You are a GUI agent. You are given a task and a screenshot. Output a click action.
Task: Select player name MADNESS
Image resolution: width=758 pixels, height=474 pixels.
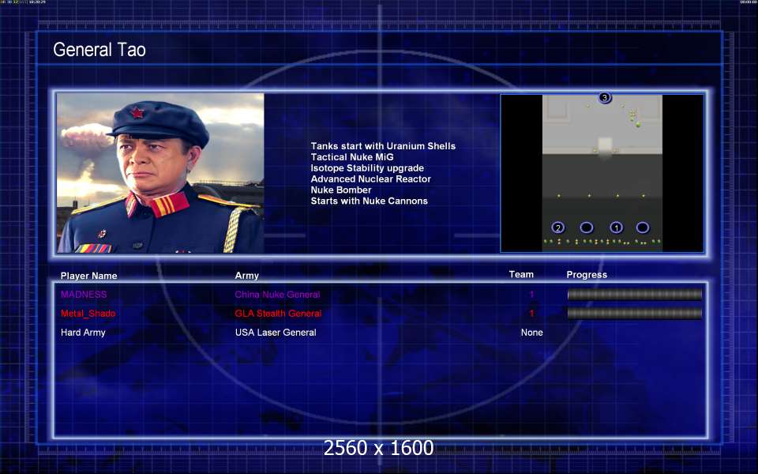click(84, 294)
